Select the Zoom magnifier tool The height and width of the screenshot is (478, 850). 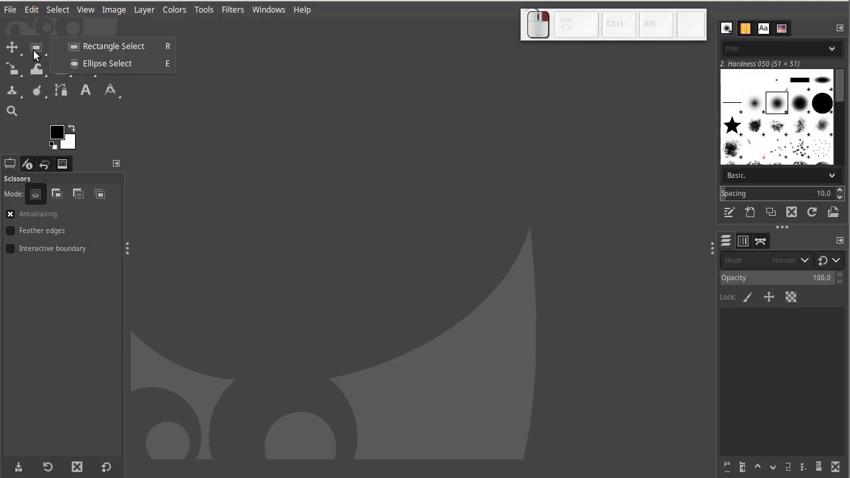click(12, 111)
